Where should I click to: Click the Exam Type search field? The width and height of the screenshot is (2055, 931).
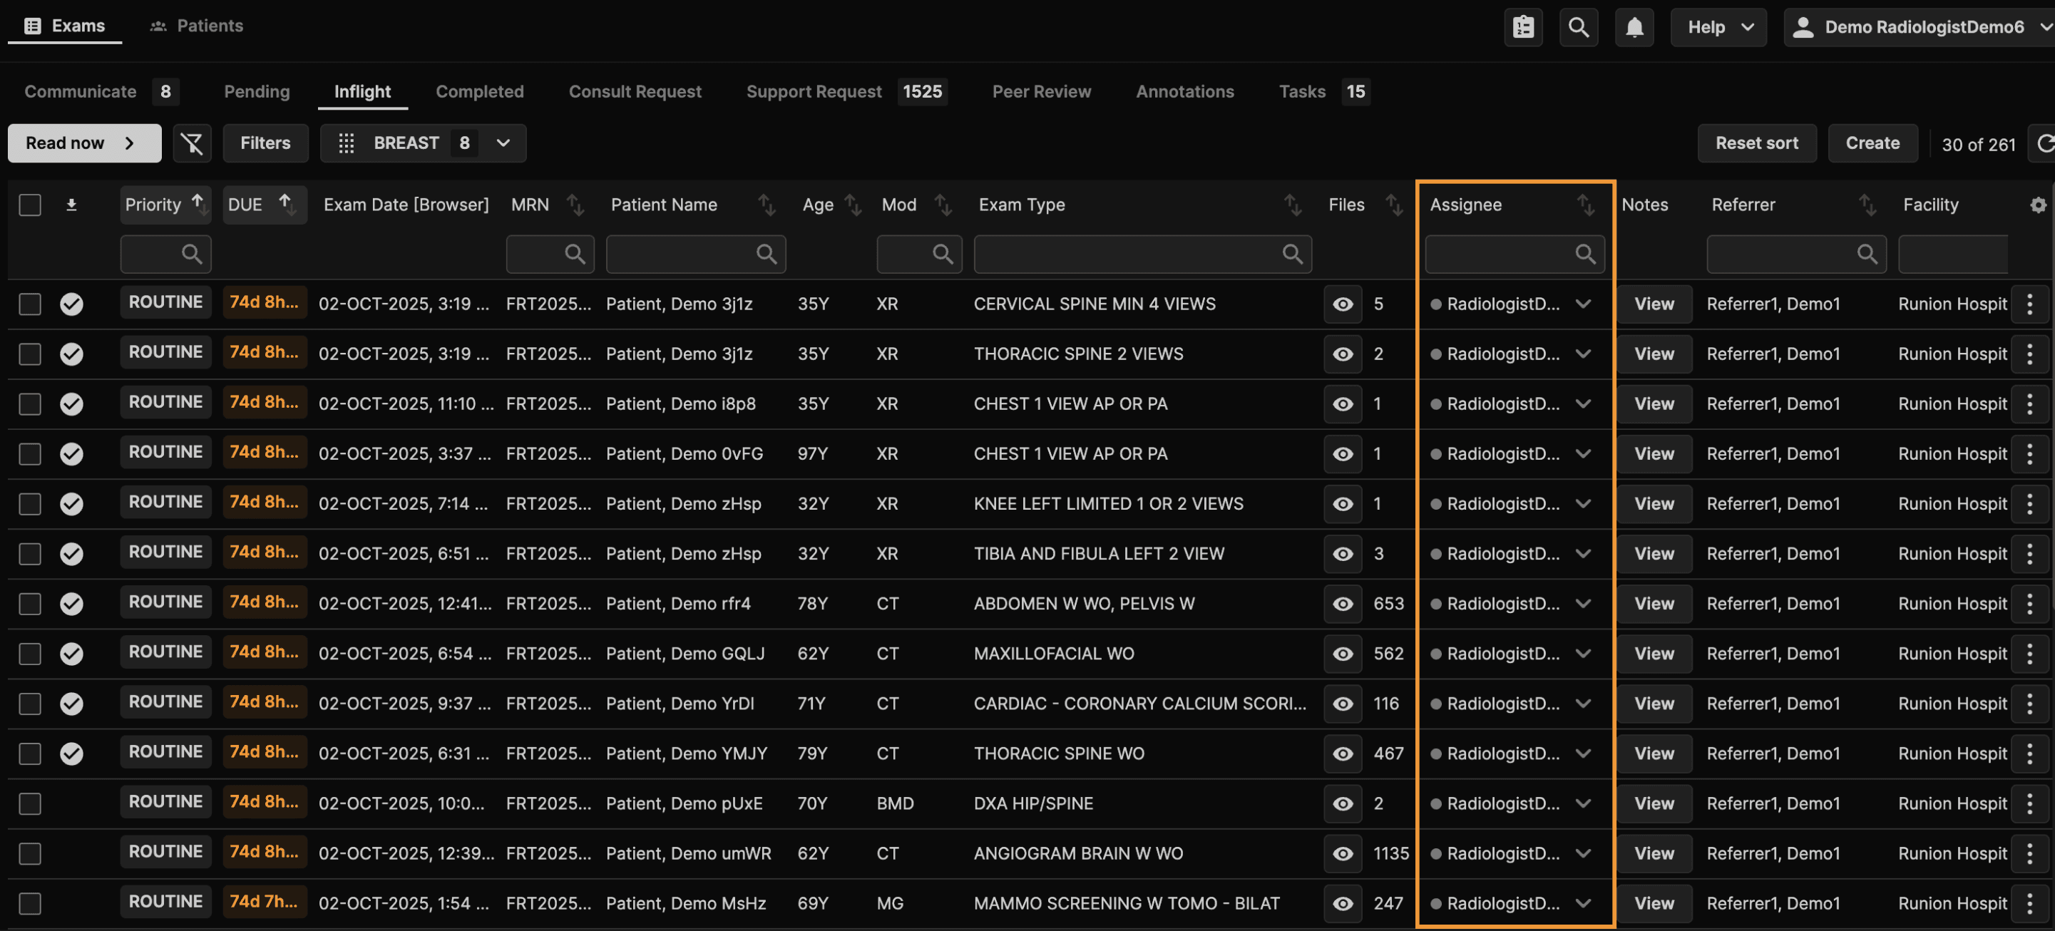[1133, 254]
